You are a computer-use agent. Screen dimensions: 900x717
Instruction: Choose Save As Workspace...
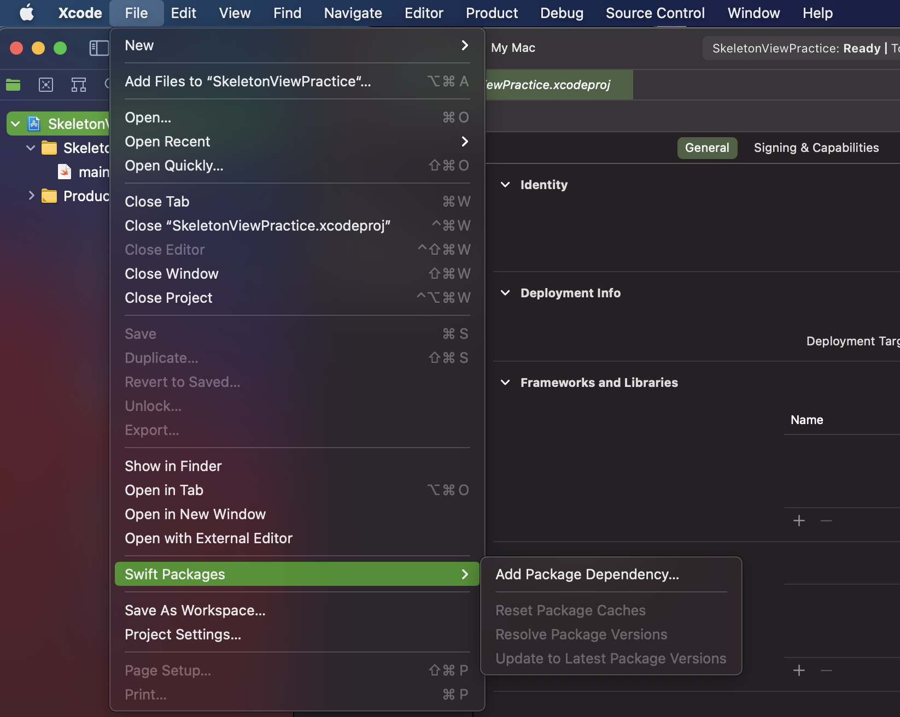(297, 610)
